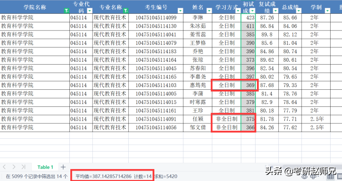
Task: Toggle eye protection mode icon in status bar
Action: pos(304,176)
